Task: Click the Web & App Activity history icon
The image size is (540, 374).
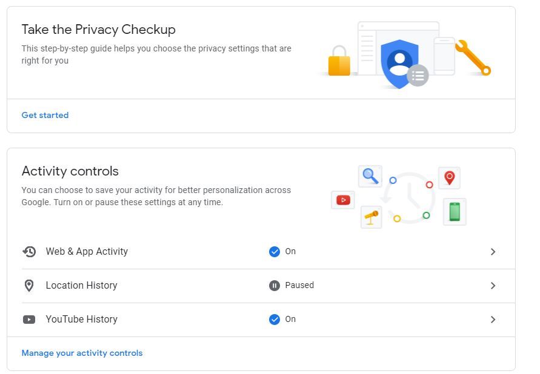Action: [30, 251]
